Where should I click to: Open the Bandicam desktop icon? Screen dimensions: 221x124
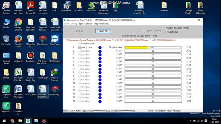click(30, 57)
